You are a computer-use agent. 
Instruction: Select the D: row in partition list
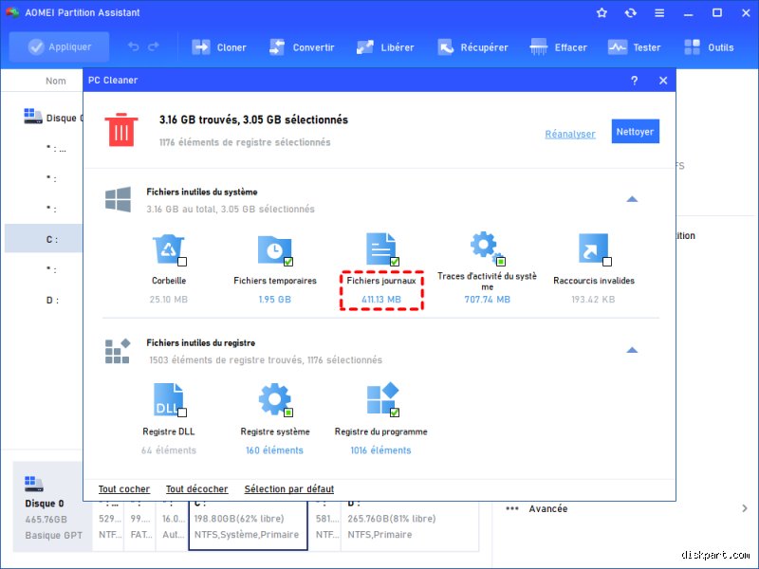click(x=44, y=300)
